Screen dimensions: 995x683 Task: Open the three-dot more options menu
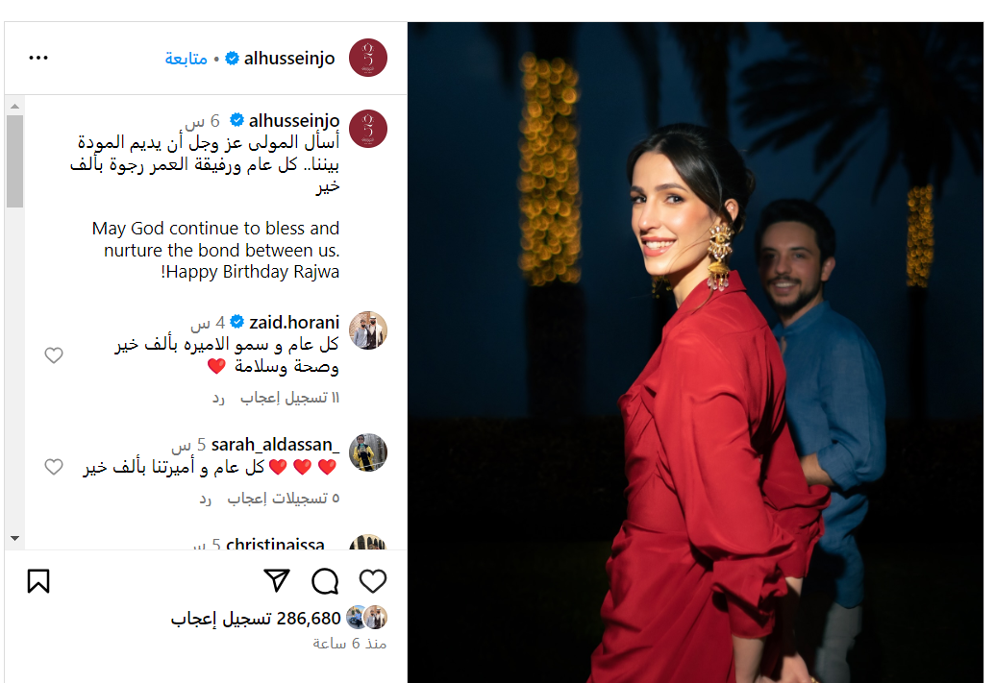click(x=38, y=58)
